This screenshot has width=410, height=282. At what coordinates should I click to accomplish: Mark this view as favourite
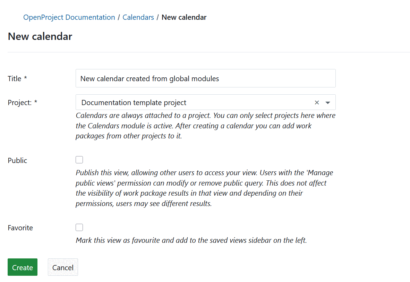pyautogui.click(x=79, y=227)
